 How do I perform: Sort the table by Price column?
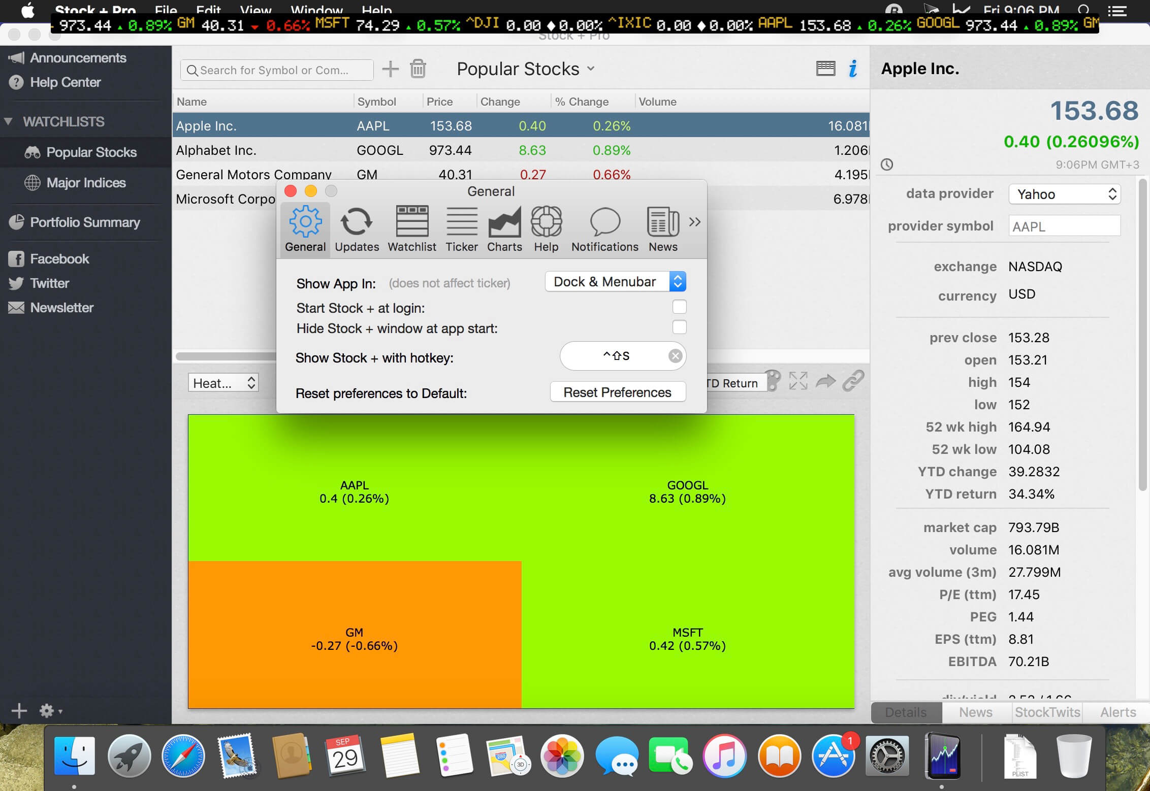[450, 102]
